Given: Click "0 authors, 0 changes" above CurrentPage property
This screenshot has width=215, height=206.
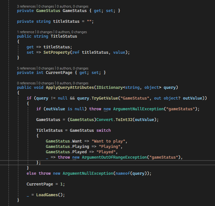Looking at the screenshot, I should click(x=73, y=68).
